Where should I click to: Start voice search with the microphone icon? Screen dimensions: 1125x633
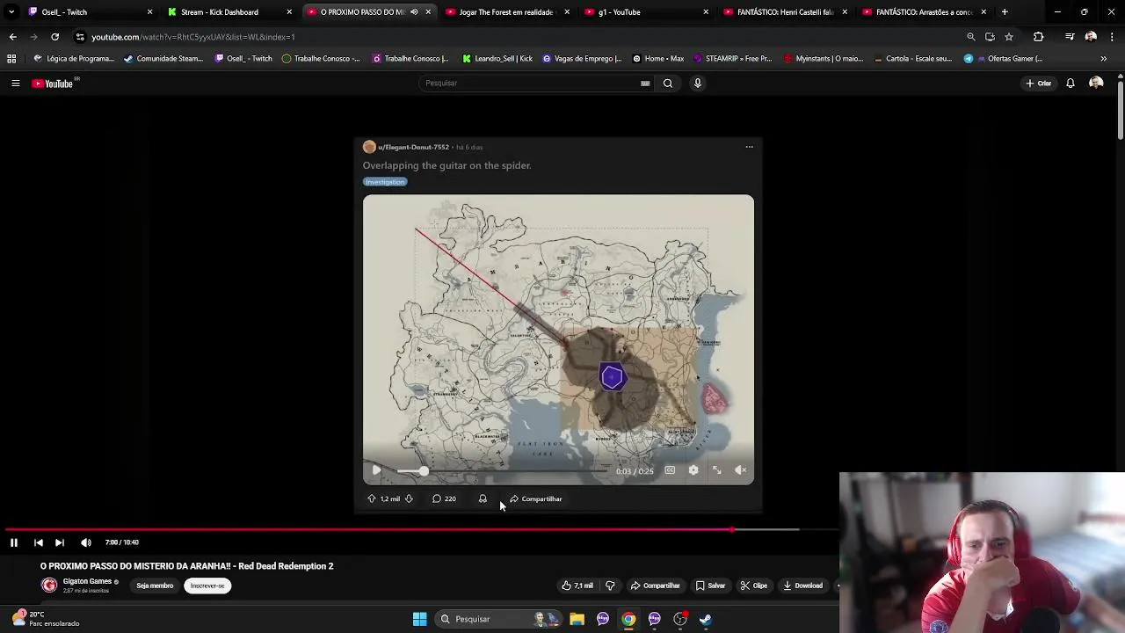(x=698, y=84)
